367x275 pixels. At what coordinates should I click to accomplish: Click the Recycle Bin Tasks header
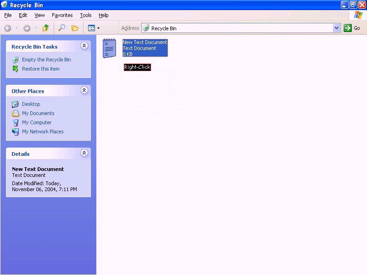click(34, 47)
